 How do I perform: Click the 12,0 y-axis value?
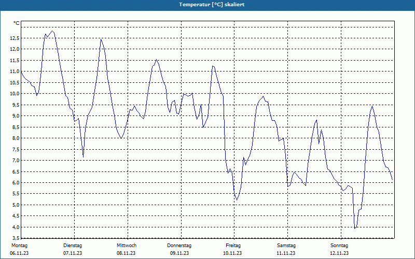(15, 49)
